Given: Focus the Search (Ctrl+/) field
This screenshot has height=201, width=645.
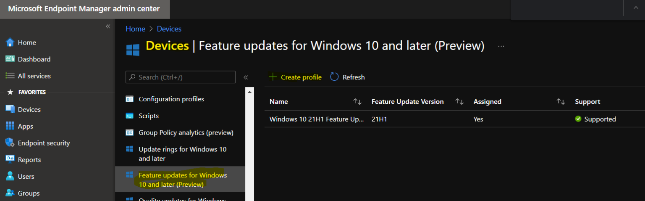Looking at the screenshot, I should [181, 77].
